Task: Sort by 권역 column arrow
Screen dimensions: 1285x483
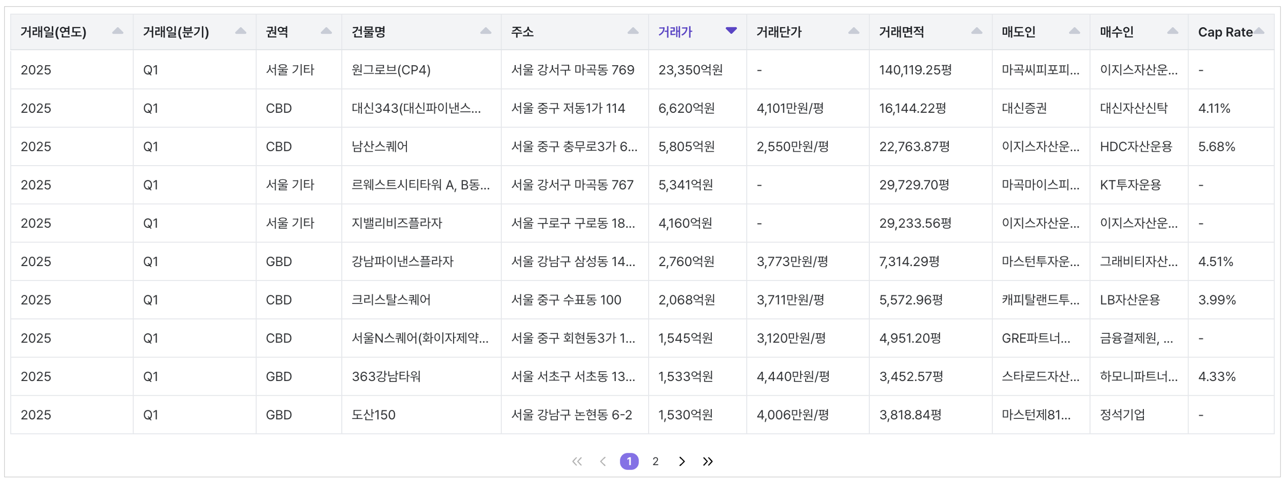Action: pyautogui.click(x=326, y=31)
